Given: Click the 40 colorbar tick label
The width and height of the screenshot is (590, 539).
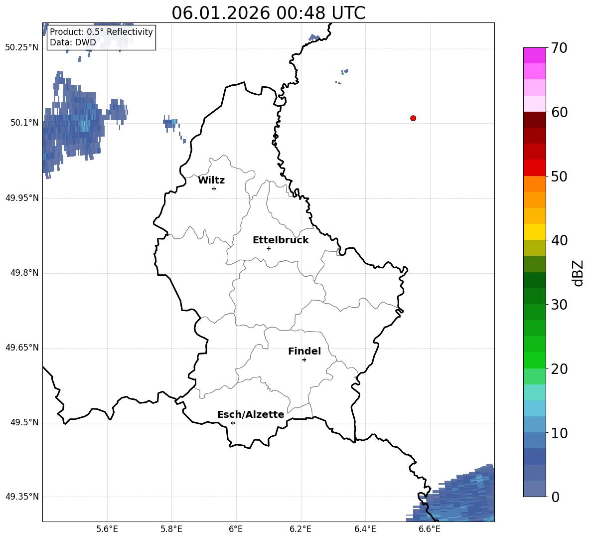Looking at the screenshot, I should 559,240.
